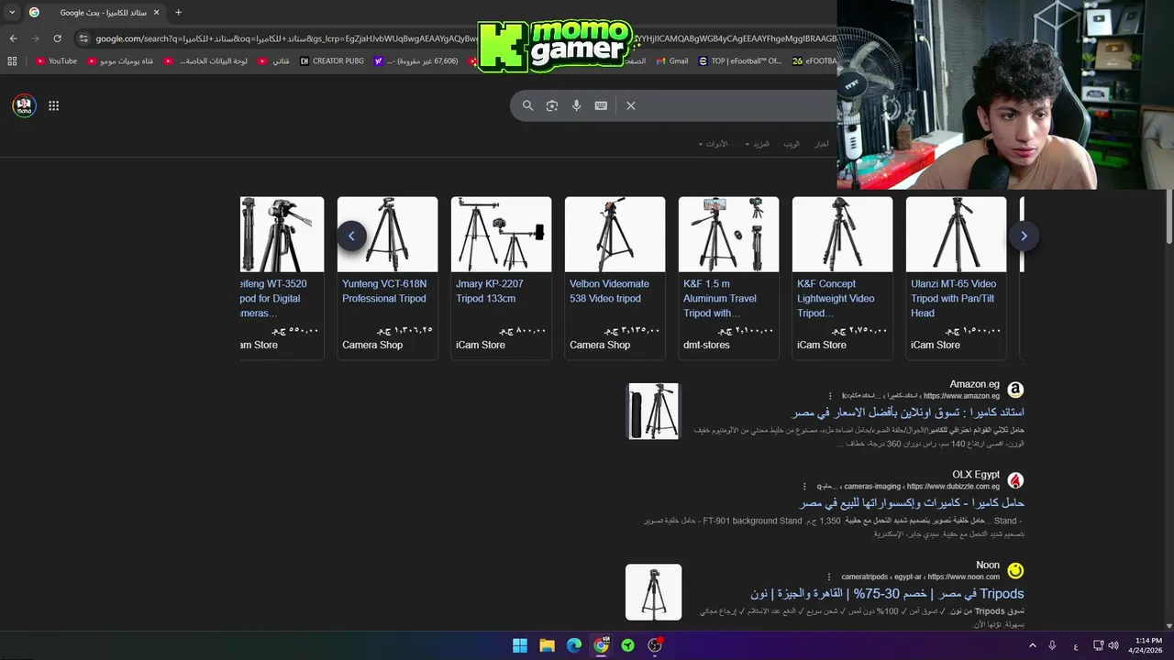Open the CREATOR PUBG bookmark
Image resolution: width=1174 pixels, height=660 pixels.
[332, 61]
